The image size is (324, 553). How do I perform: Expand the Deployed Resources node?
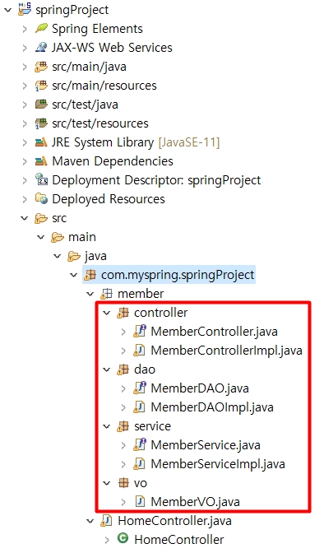pos(25,200)
